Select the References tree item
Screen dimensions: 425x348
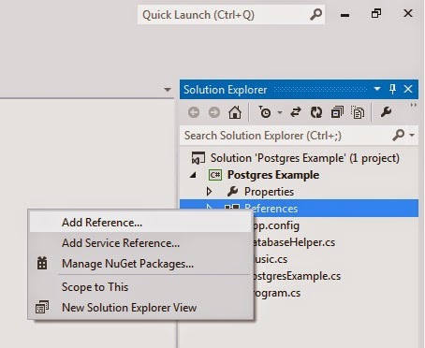point(299,209)
